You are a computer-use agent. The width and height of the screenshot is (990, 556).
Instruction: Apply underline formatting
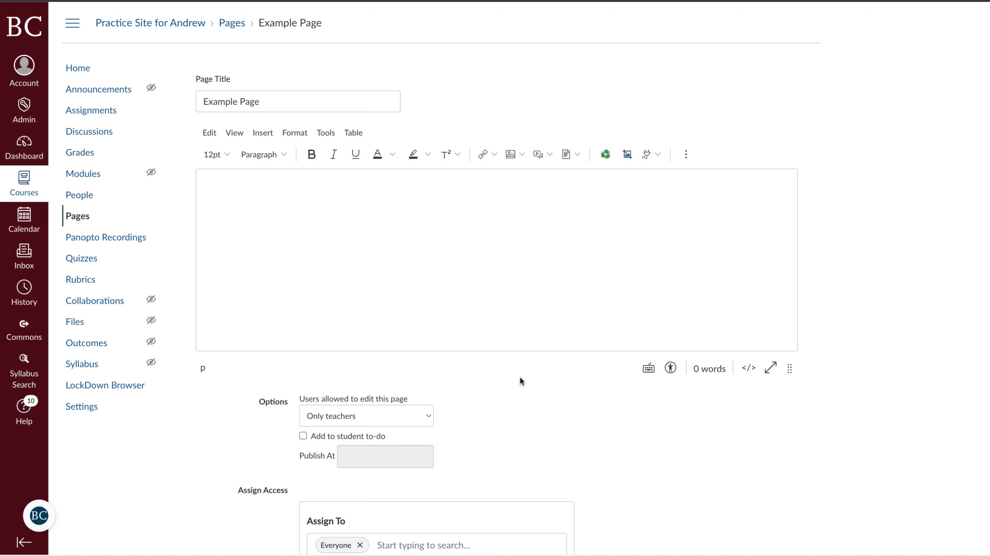click(355, 154)
